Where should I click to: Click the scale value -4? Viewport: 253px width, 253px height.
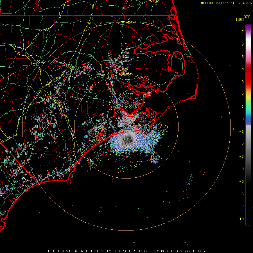point(241,169)
